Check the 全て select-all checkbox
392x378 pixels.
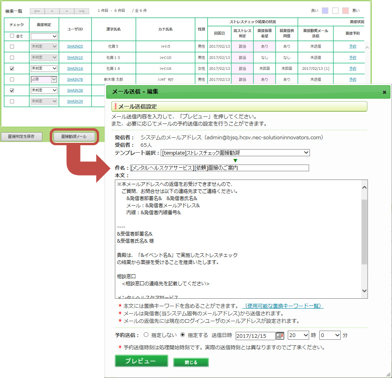pos(12,36)
